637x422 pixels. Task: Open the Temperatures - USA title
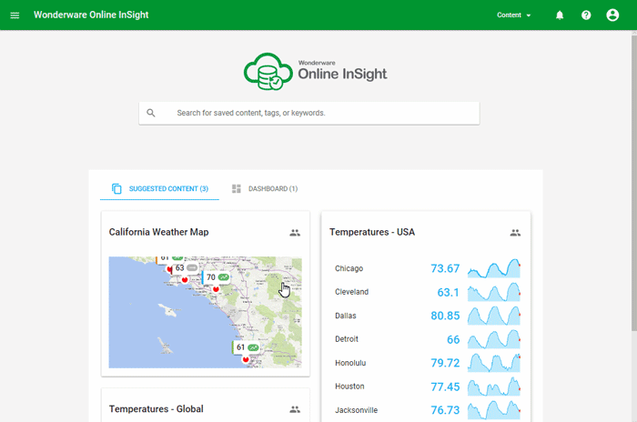[x=372, y=232]
